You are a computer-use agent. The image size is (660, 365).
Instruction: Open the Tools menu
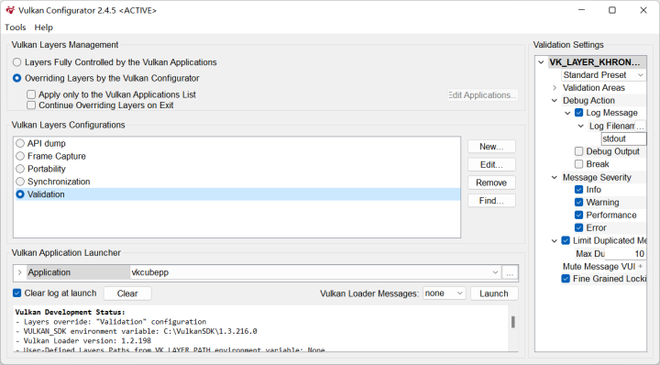(x=16, y=28)
